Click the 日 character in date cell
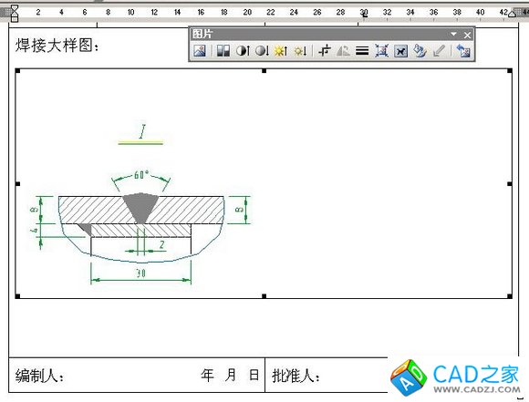 (x=254, y=375)
